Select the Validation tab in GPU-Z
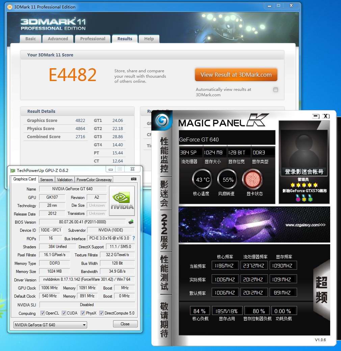Screen dimensions: 341x351 (64, 179)
